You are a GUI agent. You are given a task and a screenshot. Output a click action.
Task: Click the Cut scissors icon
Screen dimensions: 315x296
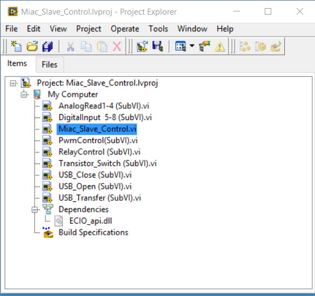(71, 47)
